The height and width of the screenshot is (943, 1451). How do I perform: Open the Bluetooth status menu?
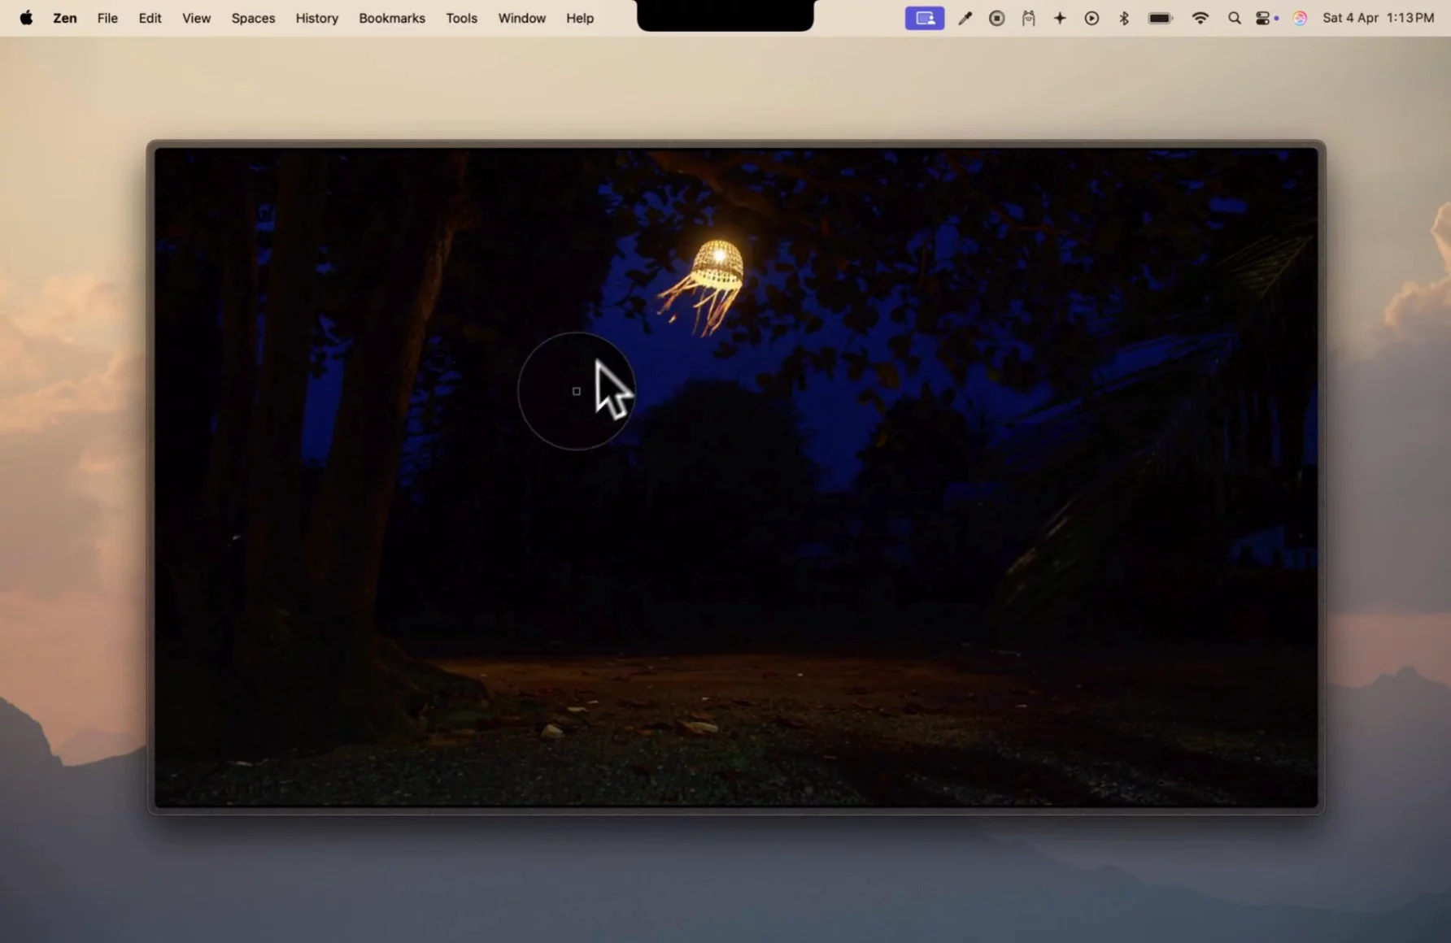pyautogui.click(x=1124, y=18)
